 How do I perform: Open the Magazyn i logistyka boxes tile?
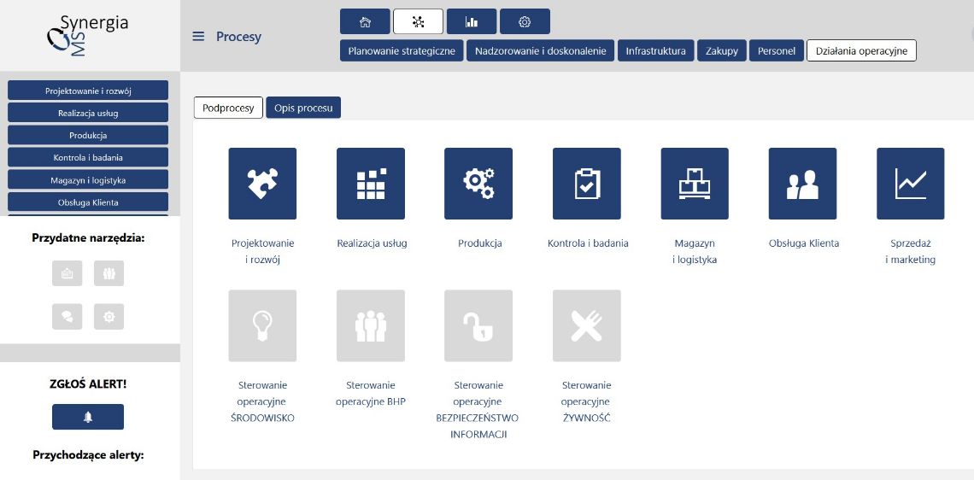[x=695, y=184]
